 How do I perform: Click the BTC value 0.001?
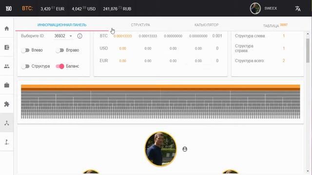pyautogui.click(x=217, y=36)
